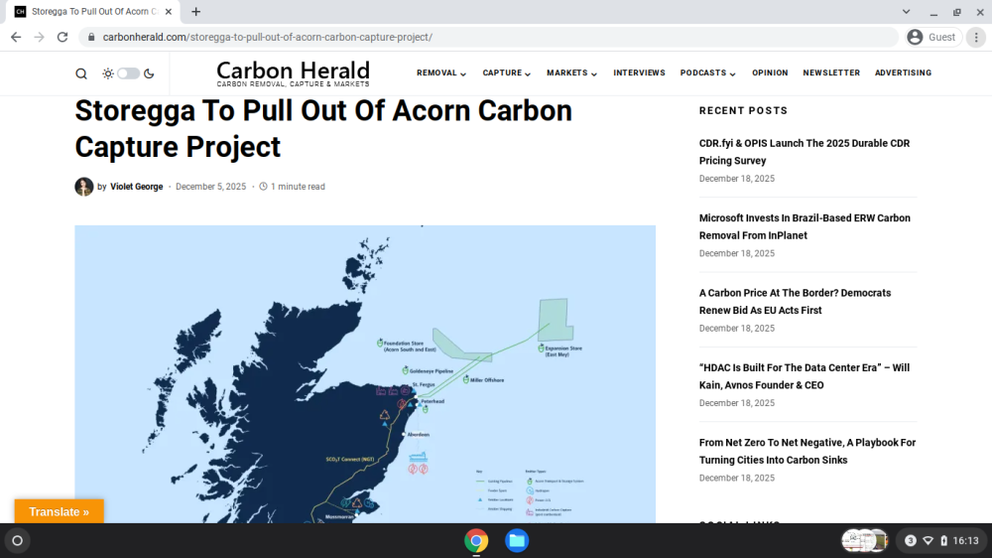Screen dimensions: 992x558
Task: Click the sun light-mode icon
Action: (x=108, y=73)
